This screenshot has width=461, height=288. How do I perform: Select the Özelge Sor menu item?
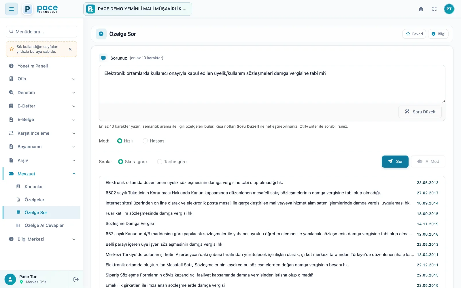point(41,213)
